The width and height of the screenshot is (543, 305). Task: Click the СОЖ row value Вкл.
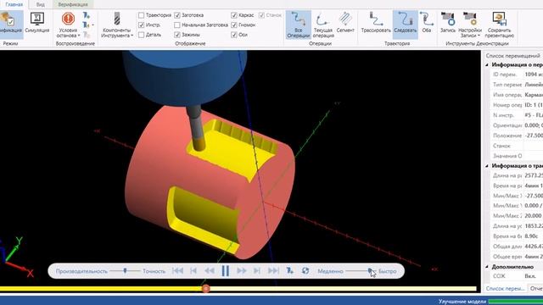point(529,276)
